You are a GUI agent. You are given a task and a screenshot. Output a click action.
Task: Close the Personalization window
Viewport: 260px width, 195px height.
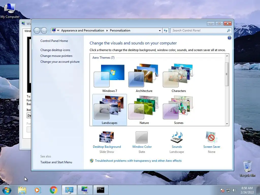tap(227, 24)
